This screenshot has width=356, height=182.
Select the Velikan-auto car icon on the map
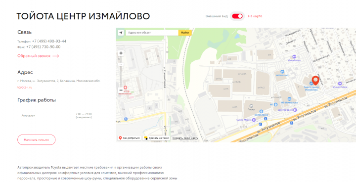[282, 72]
